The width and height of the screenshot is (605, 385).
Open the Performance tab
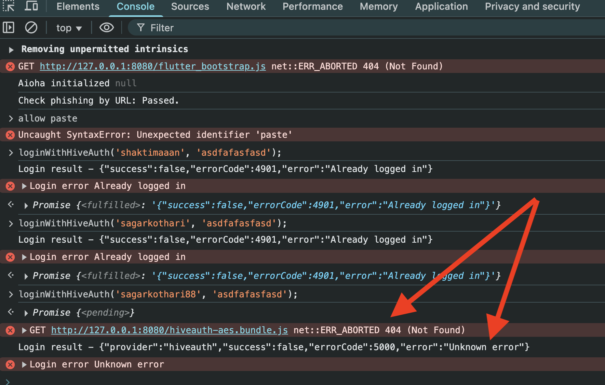coord(313,7)
